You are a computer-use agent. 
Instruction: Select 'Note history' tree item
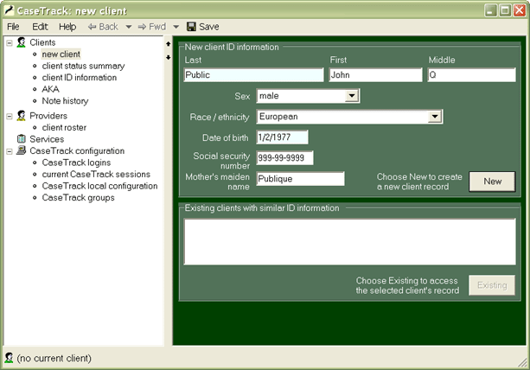65,100
